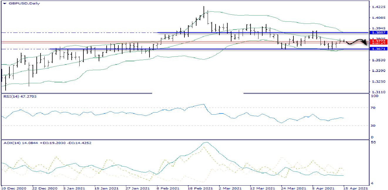Click the 15 Apr 2021 date label
This screenshot has height=190, width=388.
355,188
